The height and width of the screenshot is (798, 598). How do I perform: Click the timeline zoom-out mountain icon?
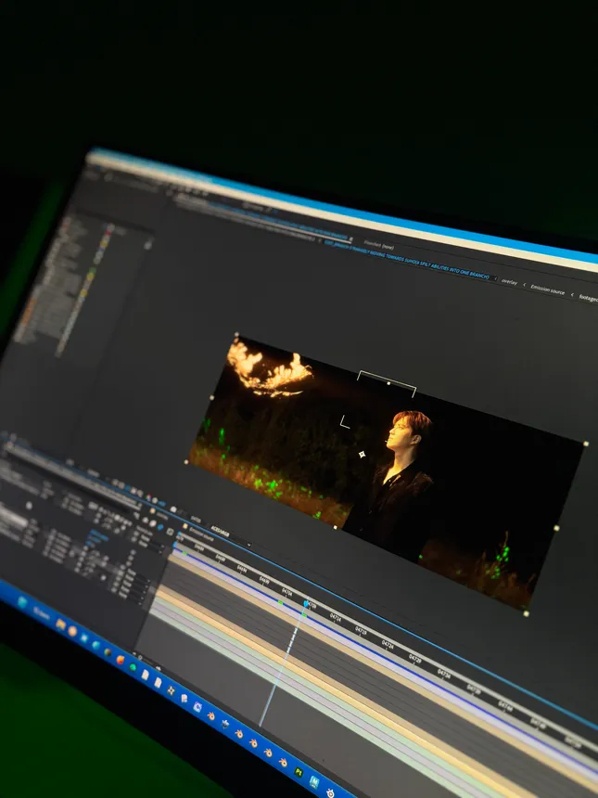(x=134, y=653)
